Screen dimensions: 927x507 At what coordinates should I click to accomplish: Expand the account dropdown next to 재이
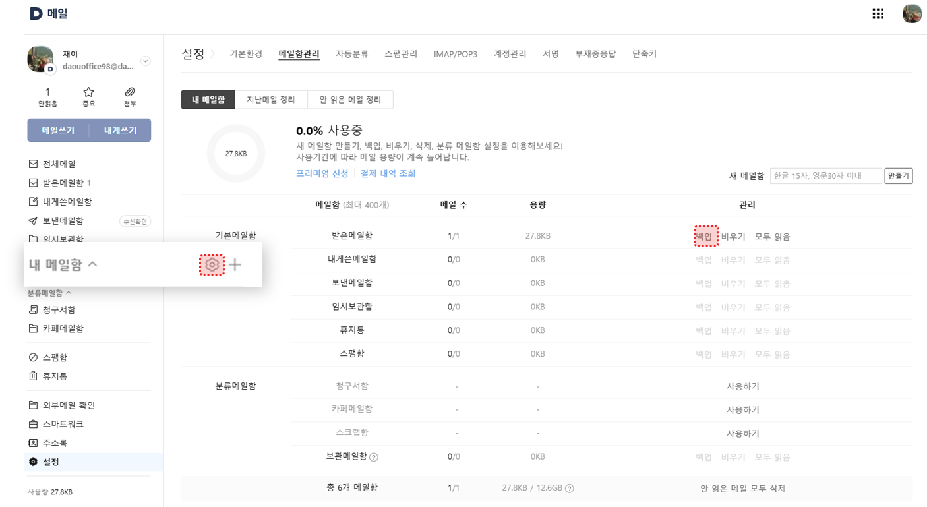[146, 61]
